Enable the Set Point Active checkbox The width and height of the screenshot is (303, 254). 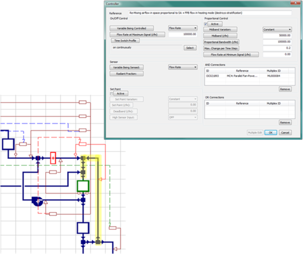click(x=112, y=93)
